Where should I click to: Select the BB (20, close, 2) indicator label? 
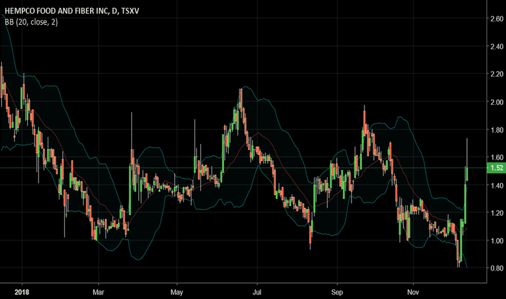(31, 22)
